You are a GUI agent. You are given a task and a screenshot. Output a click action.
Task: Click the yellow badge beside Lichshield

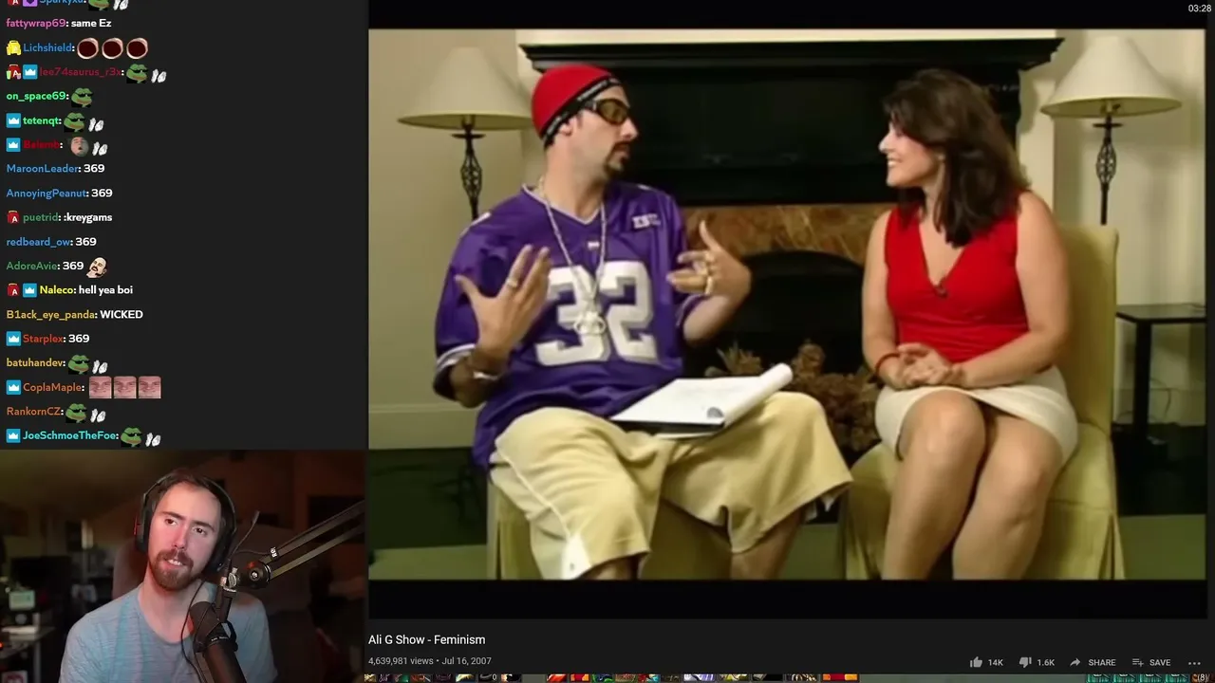click(13, 48)
